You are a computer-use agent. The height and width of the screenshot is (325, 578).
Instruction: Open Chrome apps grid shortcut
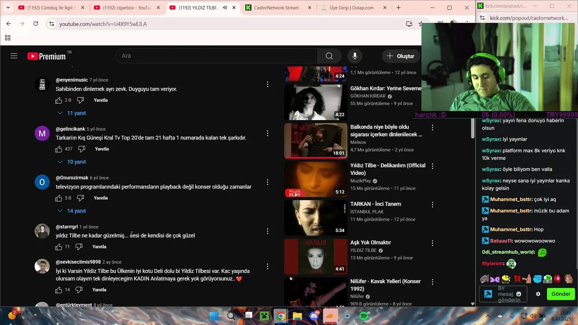tap(8, 38)
